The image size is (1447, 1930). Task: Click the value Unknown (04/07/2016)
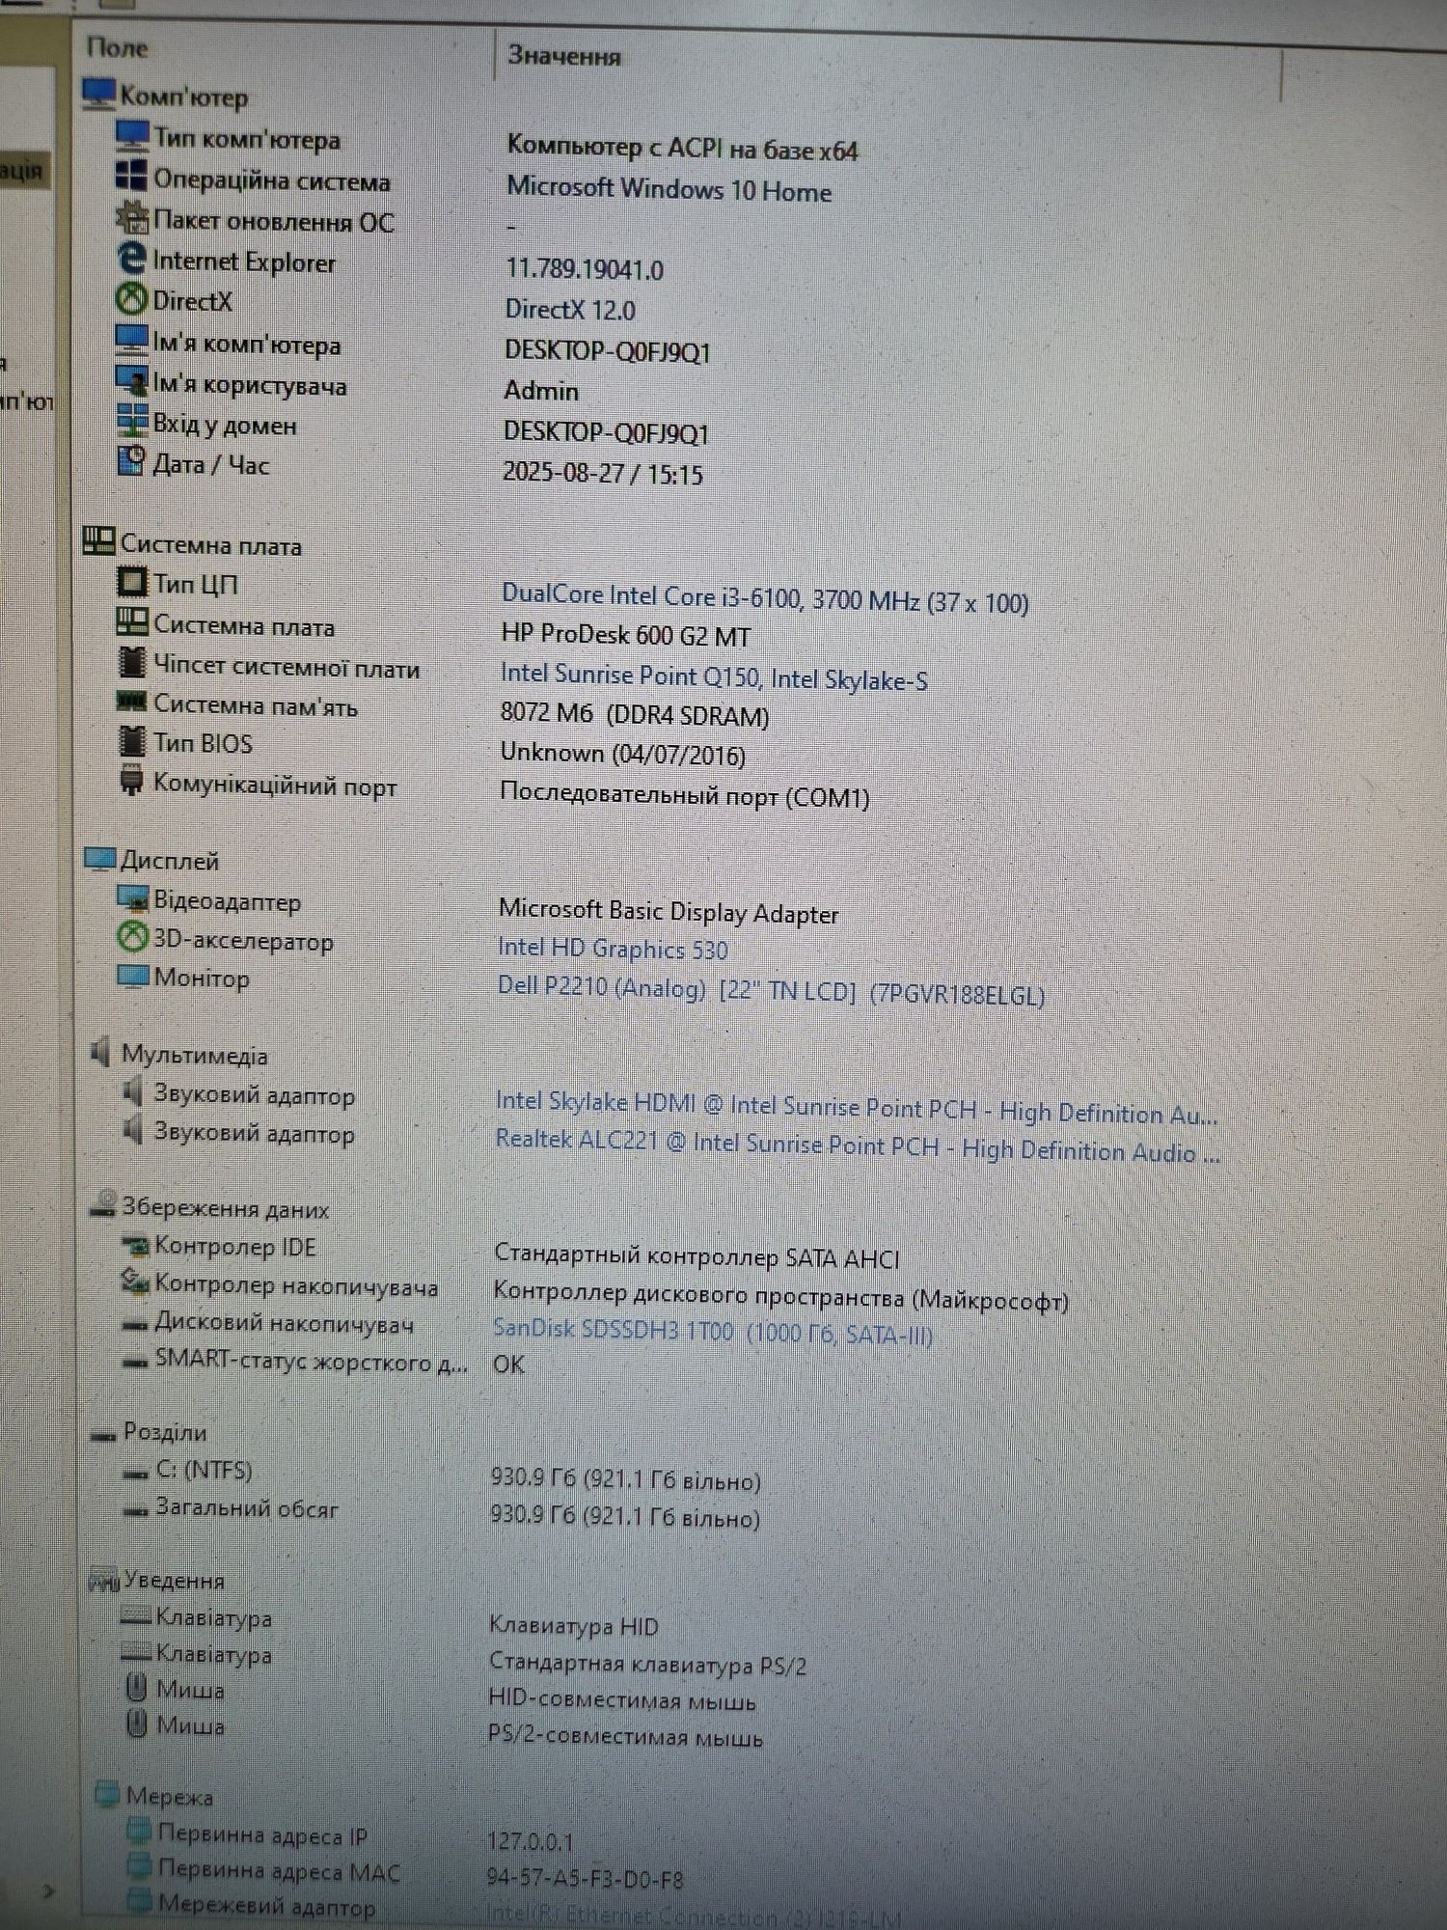[x=622, y=753]
